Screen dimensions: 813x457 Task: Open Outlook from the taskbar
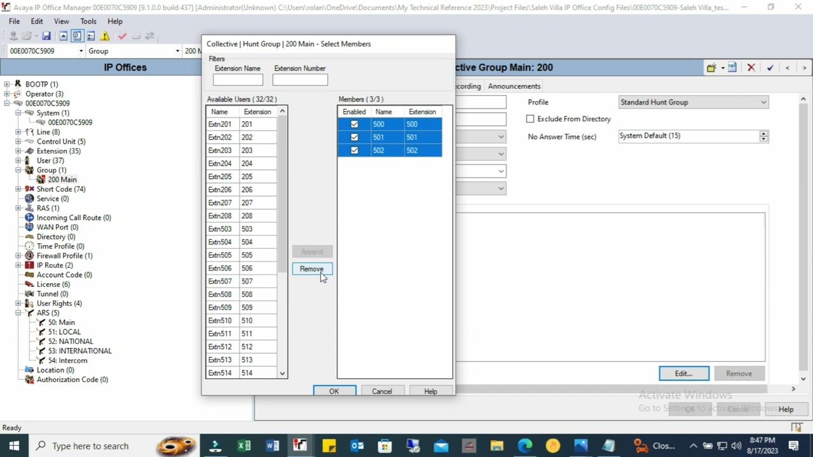pos(356,446)
